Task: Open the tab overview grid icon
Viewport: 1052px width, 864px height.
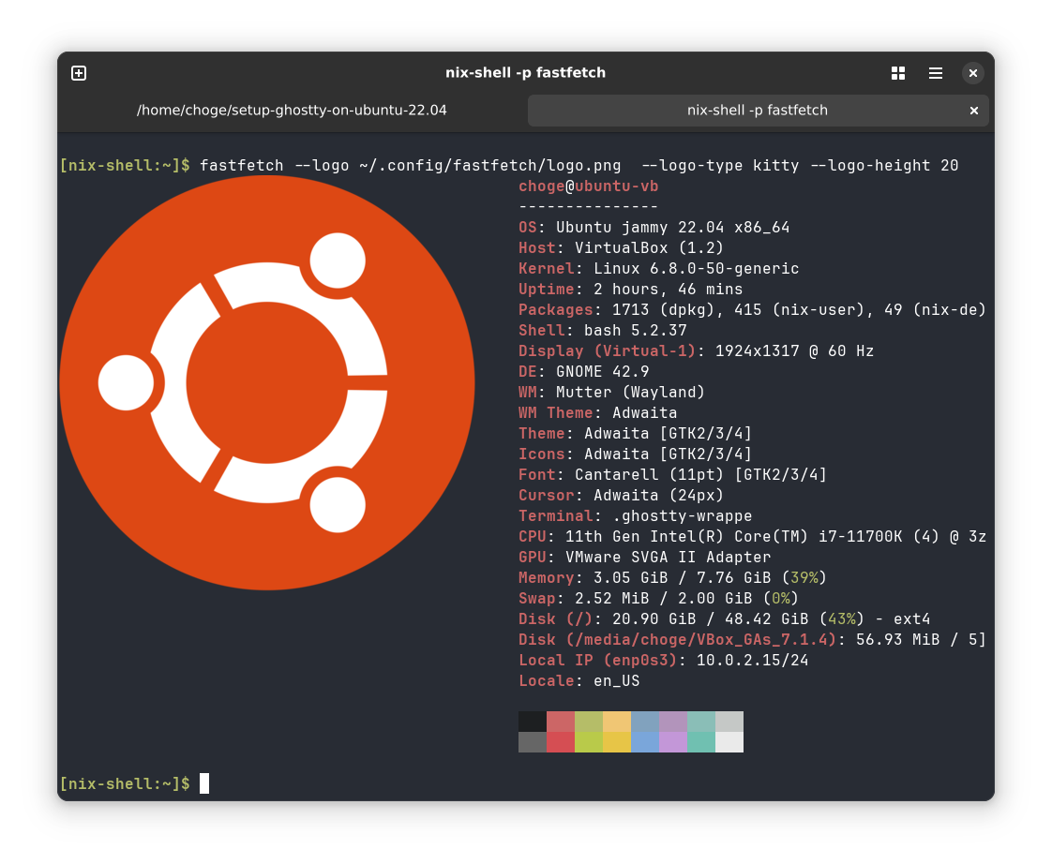Action: [897, 72]
